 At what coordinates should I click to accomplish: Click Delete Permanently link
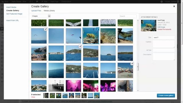[x=164, y=29]
